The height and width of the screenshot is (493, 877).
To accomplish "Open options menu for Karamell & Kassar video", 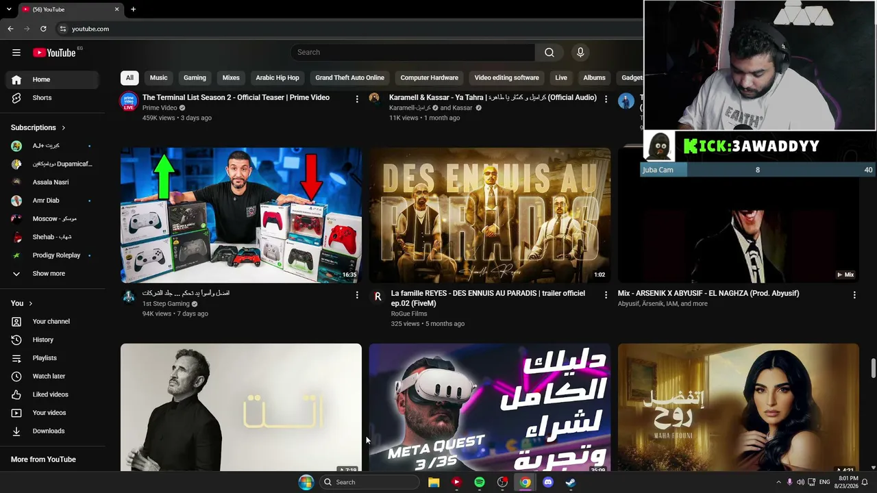I will (x=606, y=99).
